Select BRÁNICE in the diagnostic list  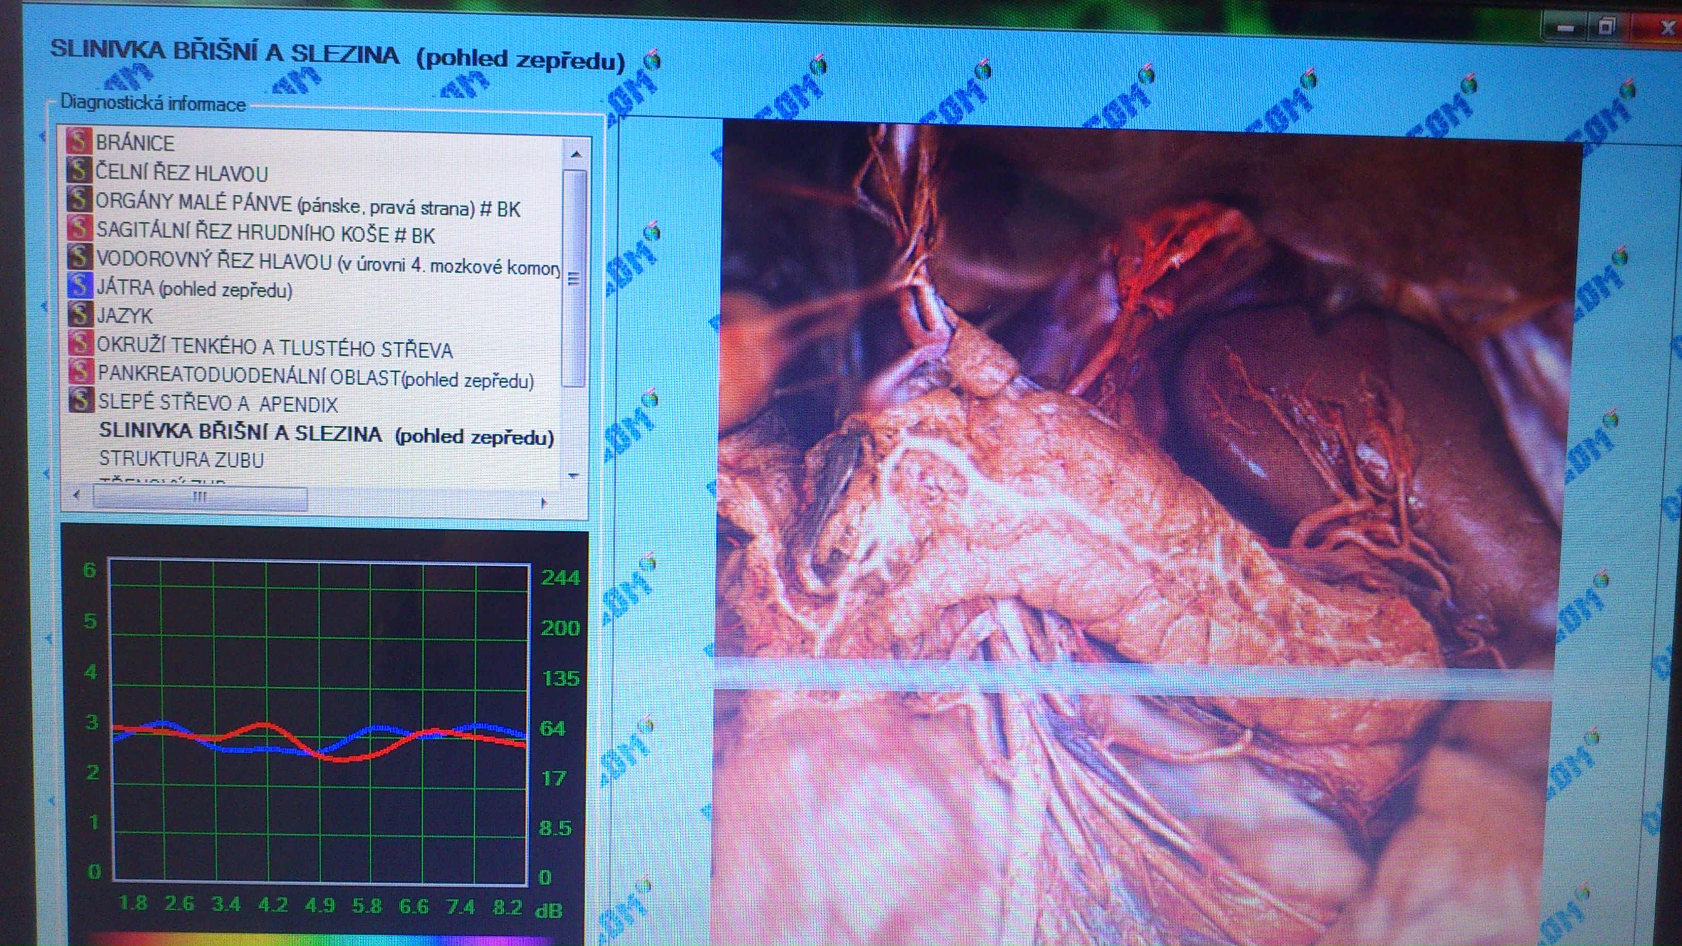(135, 143)
